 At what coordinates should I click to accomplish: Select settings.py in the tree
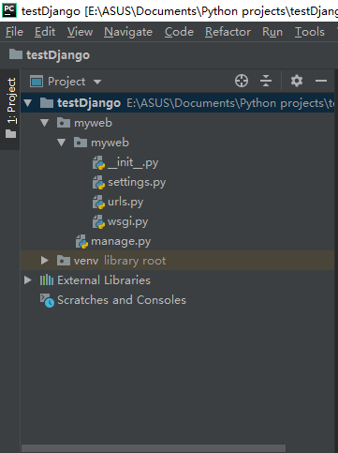tap(137, 182)
